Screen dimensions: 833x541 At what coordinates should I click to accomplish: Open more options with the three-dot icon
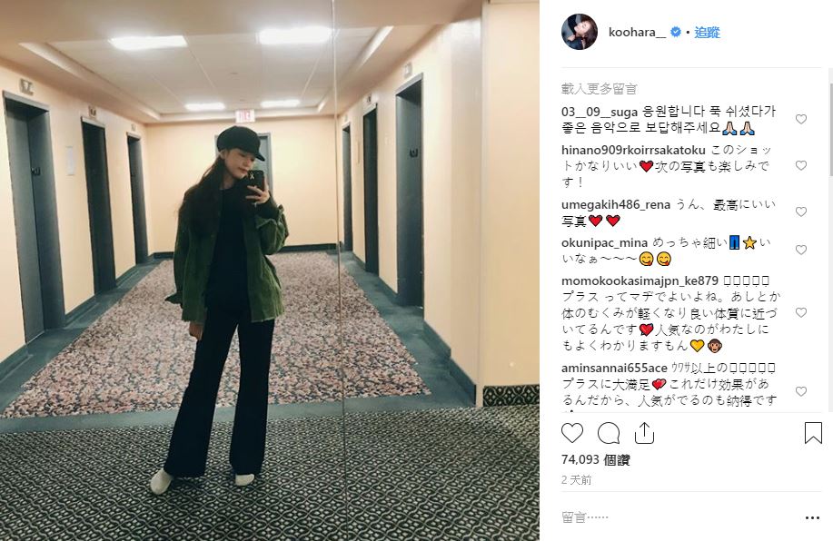(x=812, y=517)
